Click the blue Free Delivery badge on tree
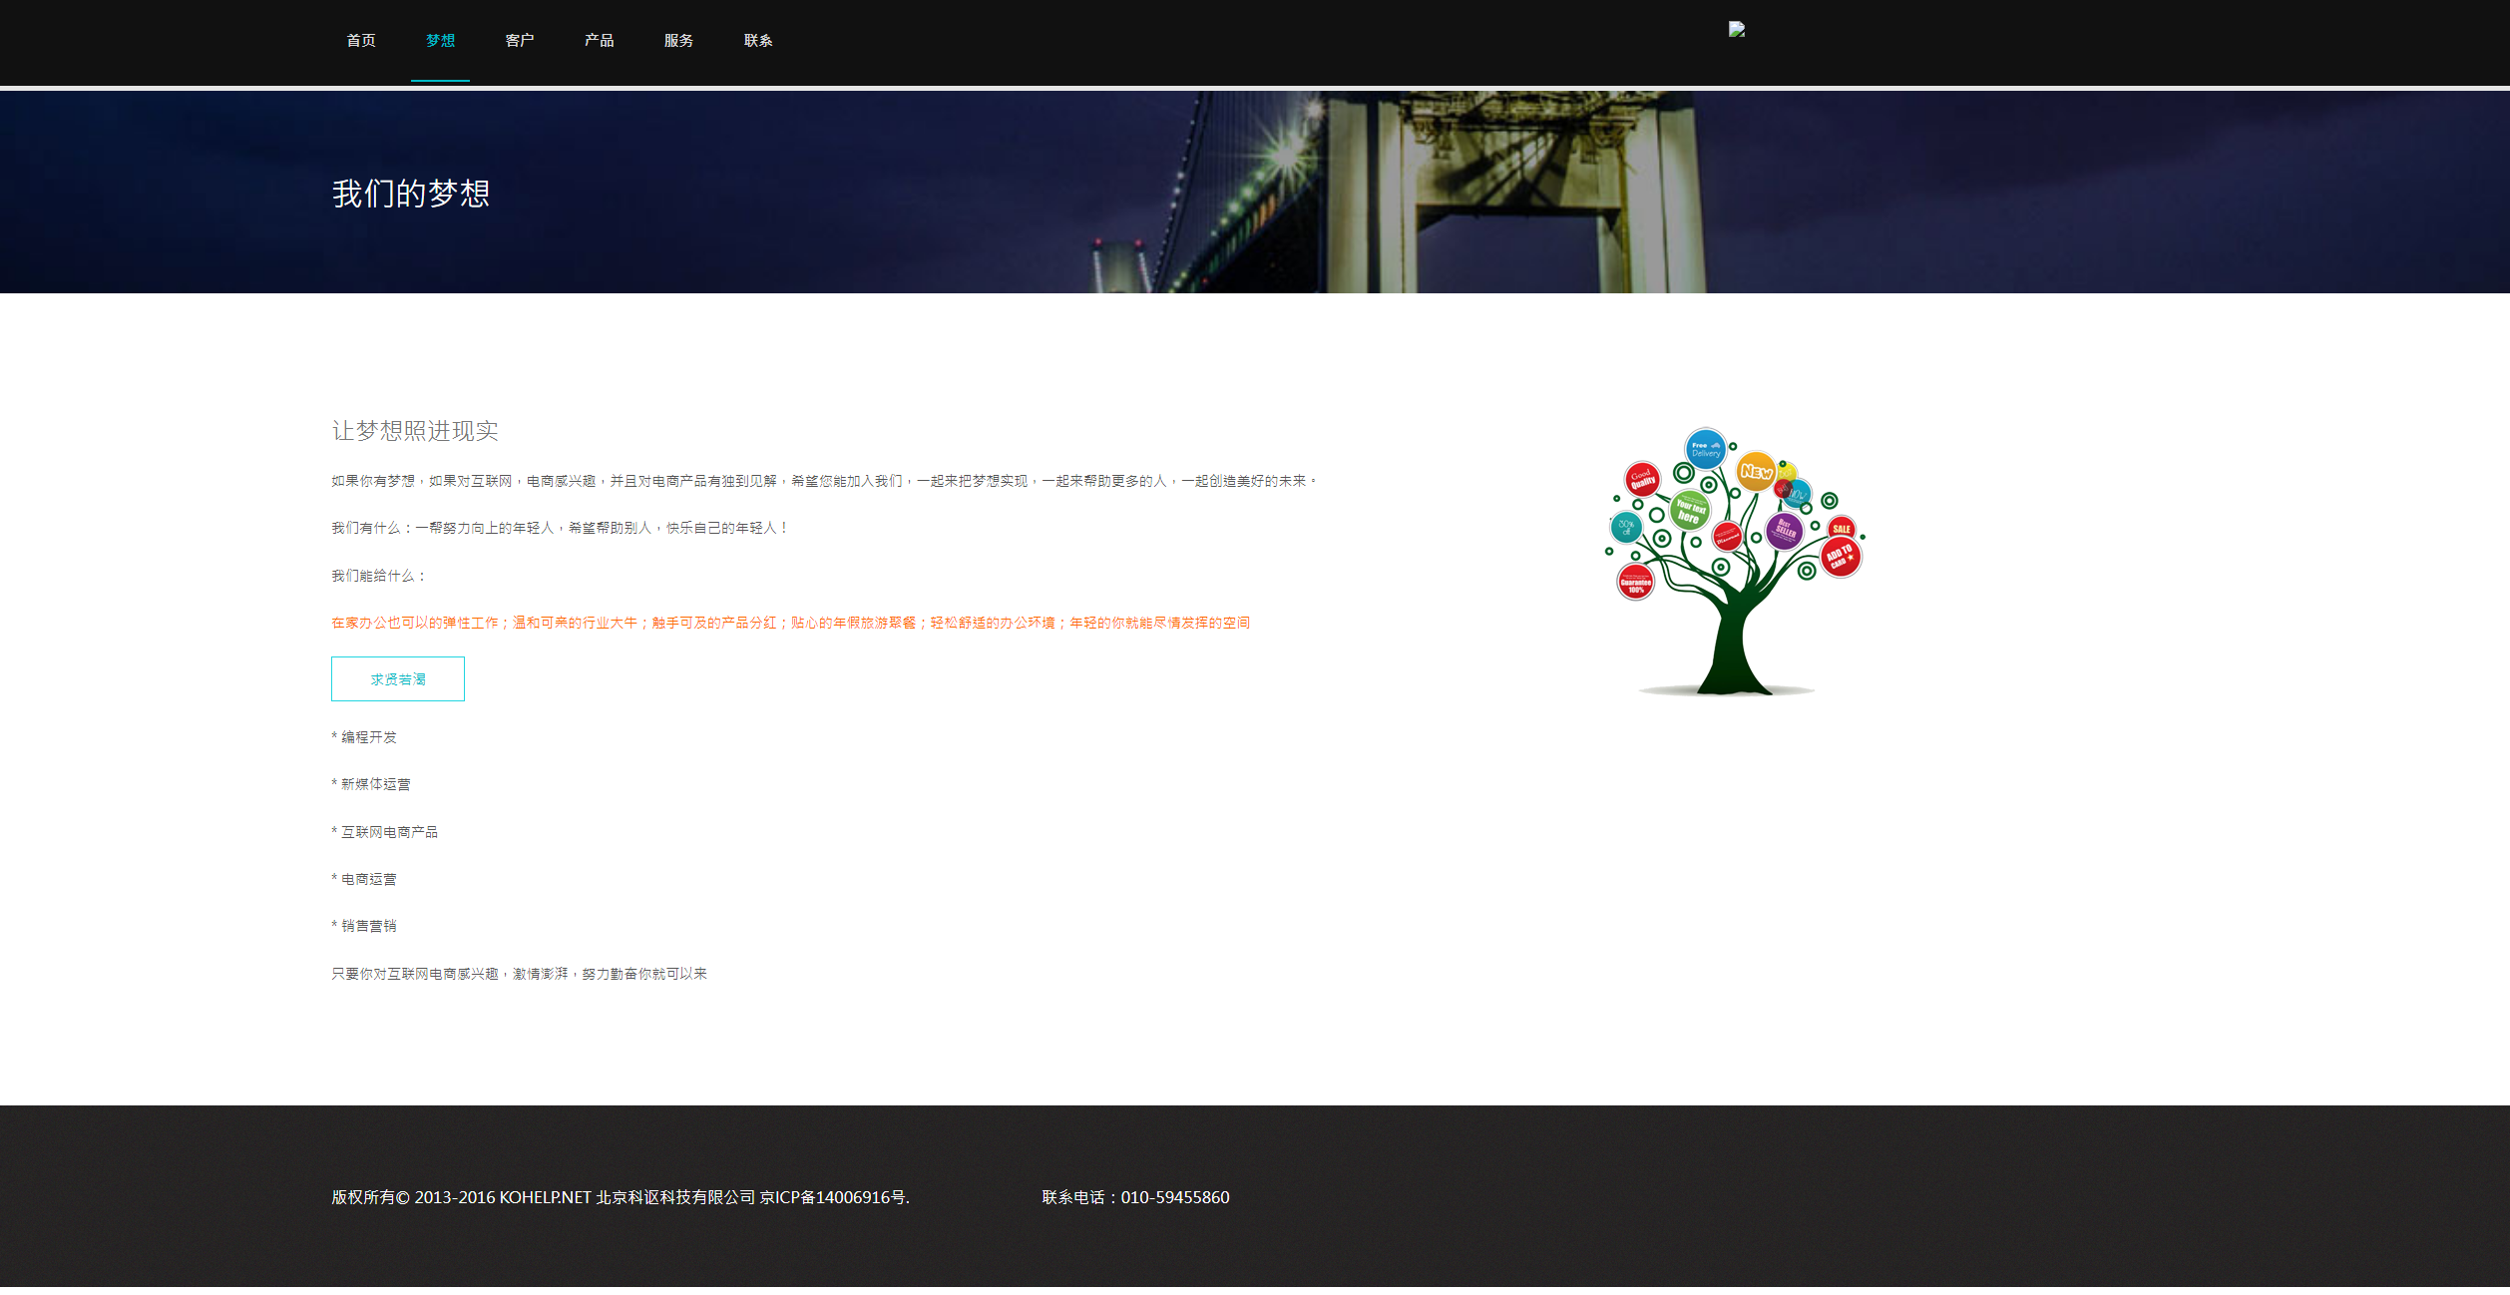The image size is (2510, 1295). tap(1705, 450)
